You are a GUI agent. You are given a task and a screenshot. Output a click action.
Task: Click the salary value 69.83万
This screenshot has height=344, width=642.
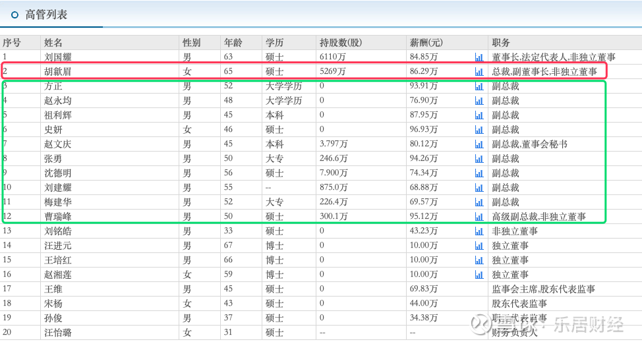(x=424, y=289)
